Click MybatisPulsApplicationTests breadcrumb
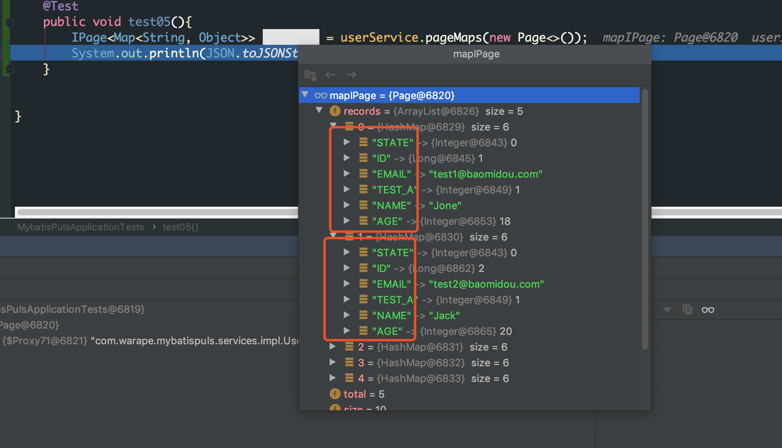 81,227
